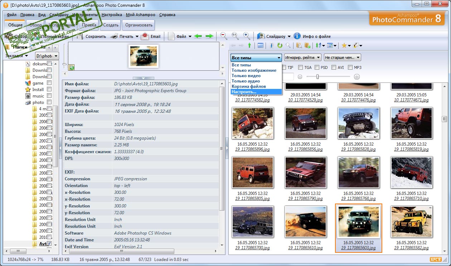Viewport: 451px width, 266px height.
Task: Click the thumbnail size slider handle
Action: [x=317, y=77]
